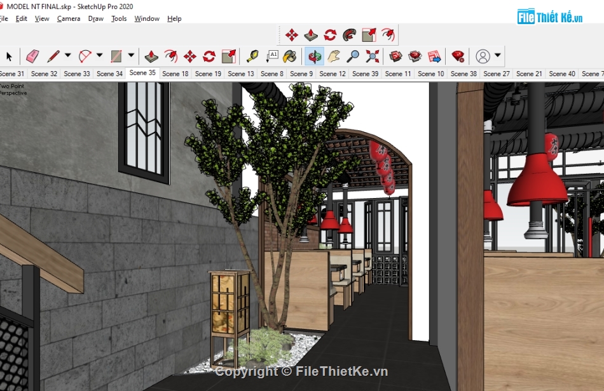Activate the Zoom magnifier tool

(x=353, y=56)
